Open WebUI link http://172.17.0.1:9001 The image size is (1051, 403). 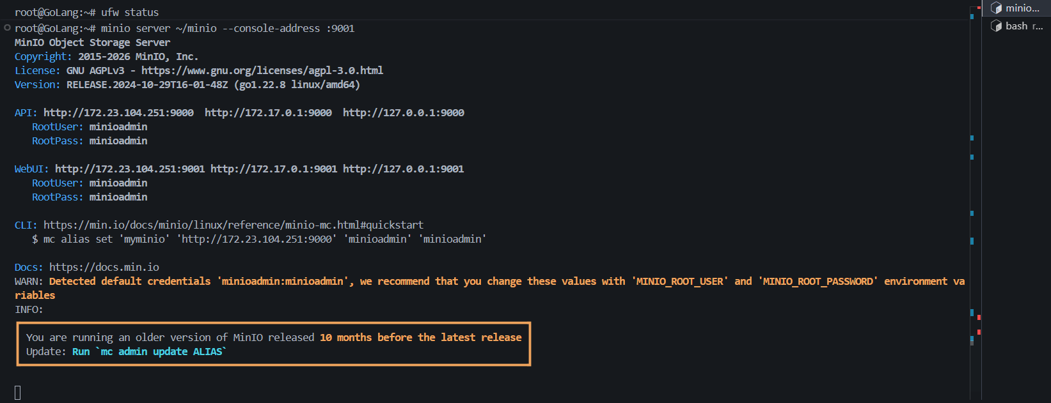(274, 169)
